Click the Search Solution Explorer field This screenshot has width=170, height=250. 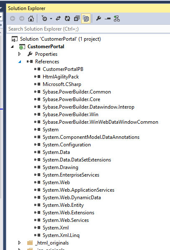88,29
